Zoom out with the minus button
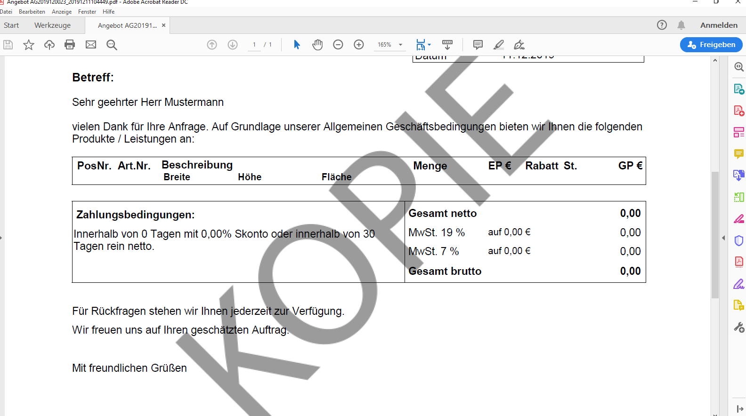 pyautogui.click(x=338, y=45)
